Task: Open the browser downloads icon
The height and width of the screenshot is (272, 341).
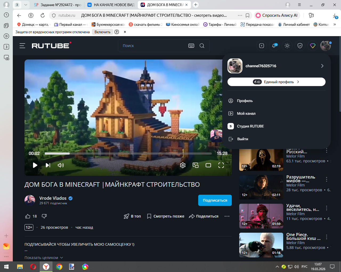Action: point(335,16)
